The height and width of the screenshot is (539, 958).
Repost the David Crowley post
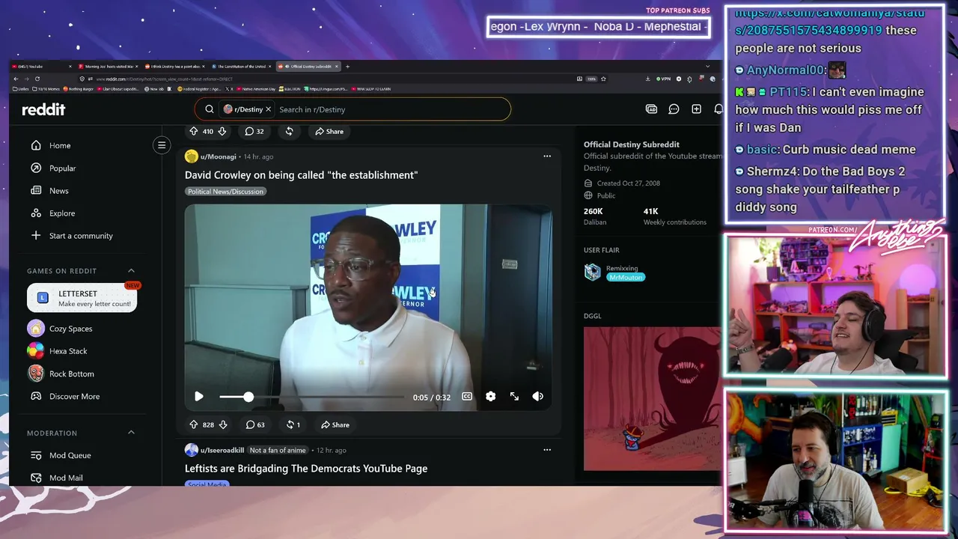[x=293, y=424]
